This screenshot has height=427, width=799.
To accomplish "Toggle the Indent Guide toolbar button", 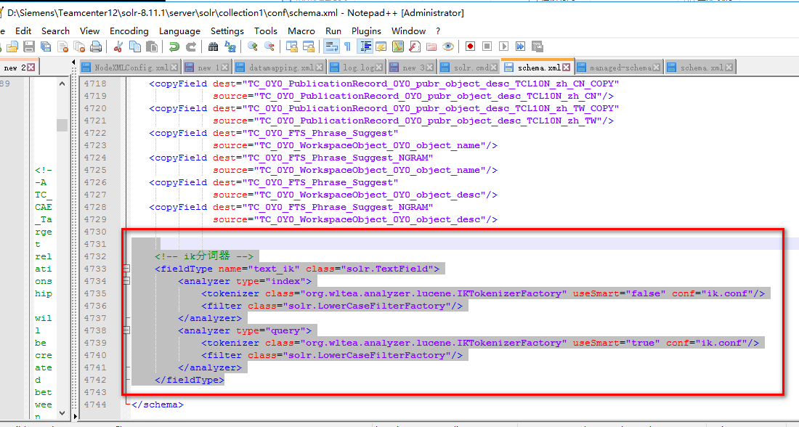I will (x=365, y=47).
